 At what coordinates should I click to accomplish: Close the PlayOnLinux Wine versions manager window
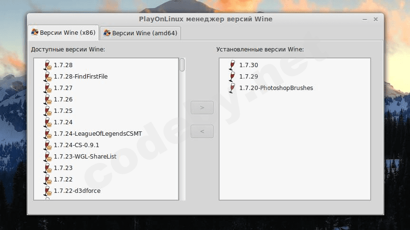click(376, 19)
